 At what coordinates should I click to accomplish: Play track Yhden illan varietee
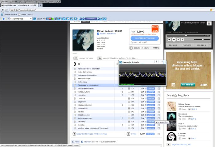(x=75, y=72)
